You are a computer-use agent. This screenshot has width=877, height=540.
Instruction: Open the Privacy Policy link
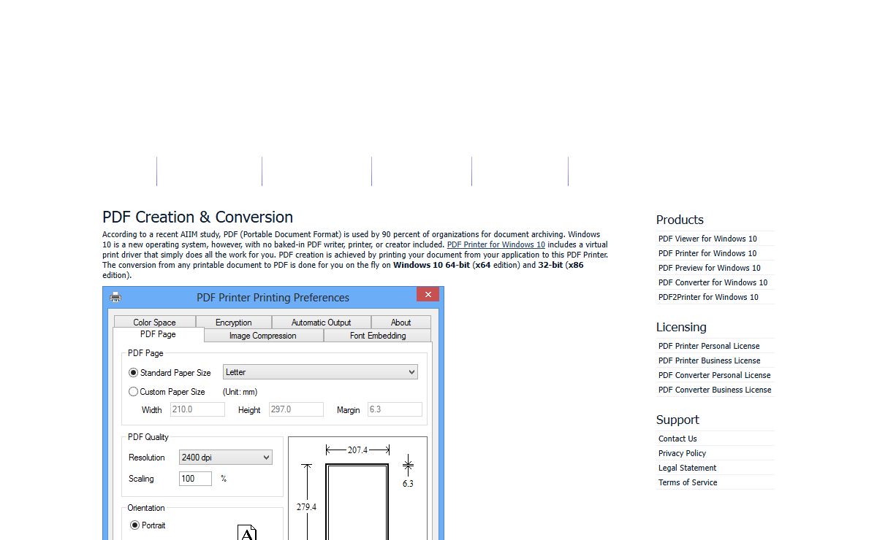tap(682, 453)
